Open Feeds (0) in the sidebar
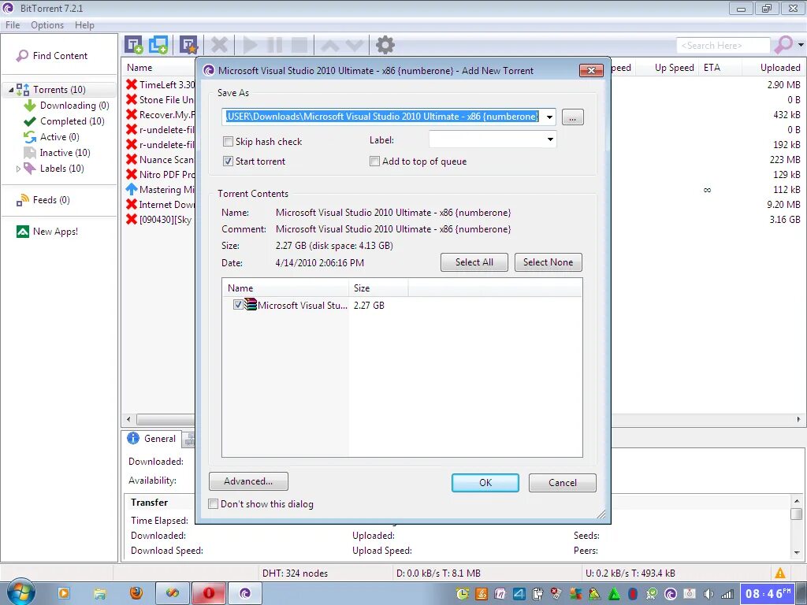The image size is (807, 605). click(43, 200)
